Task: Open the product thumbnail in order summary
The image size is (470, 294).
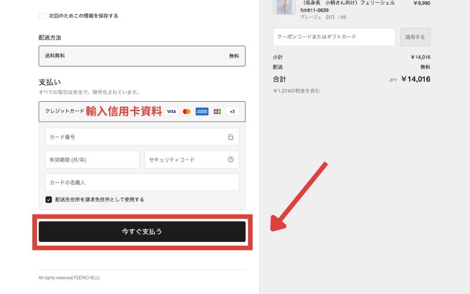Action: (285, 6)
